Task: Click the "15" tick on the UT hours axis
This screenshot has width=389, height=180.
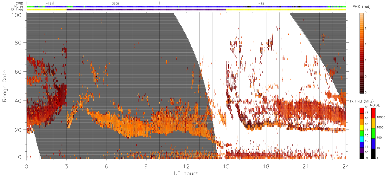Action: pos(226,166)
